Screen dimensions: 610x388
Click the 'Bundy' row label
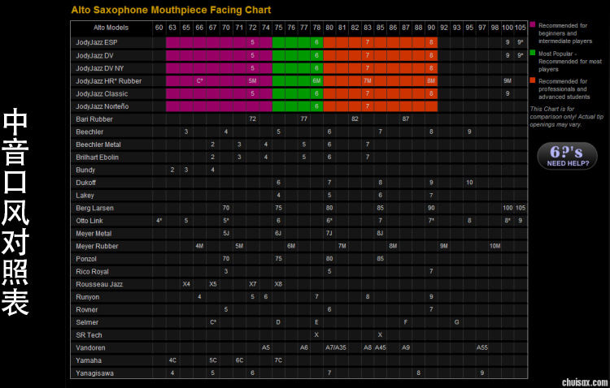click(85, 170)
